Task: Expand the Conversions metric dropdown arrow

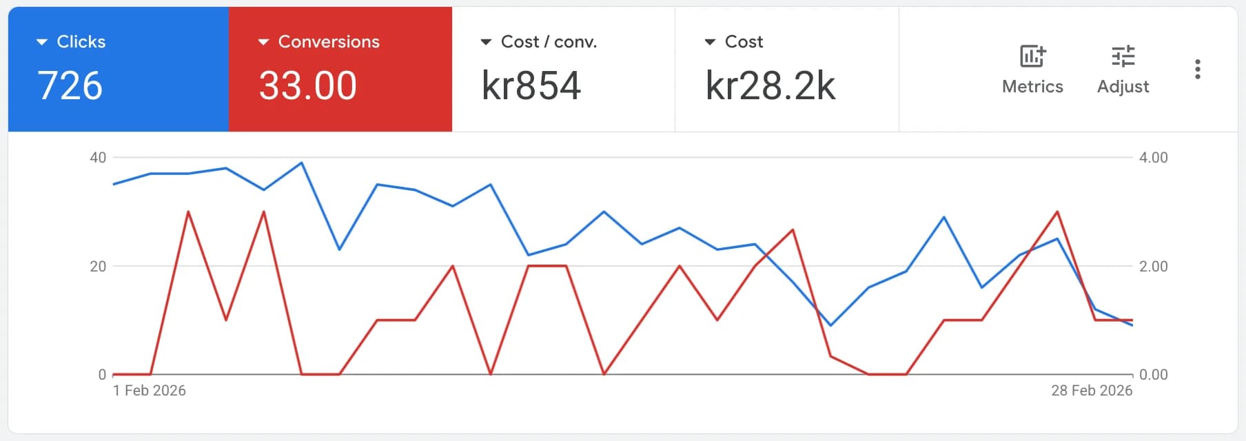Action: pyautogui.click(x=263, y=42)
